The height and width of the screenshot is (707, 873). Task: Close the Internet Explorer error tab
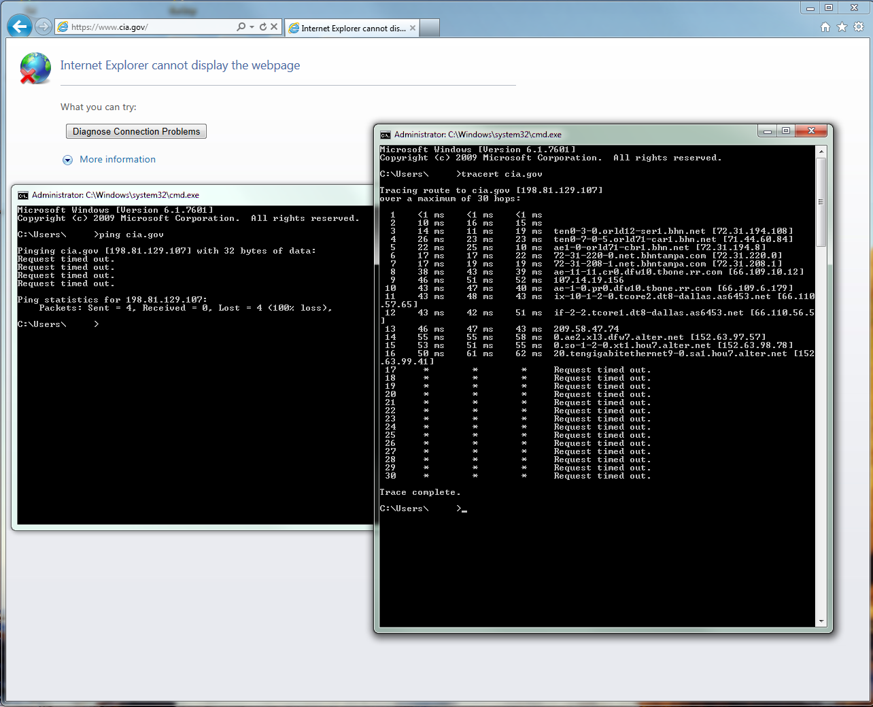coord(413,28)
